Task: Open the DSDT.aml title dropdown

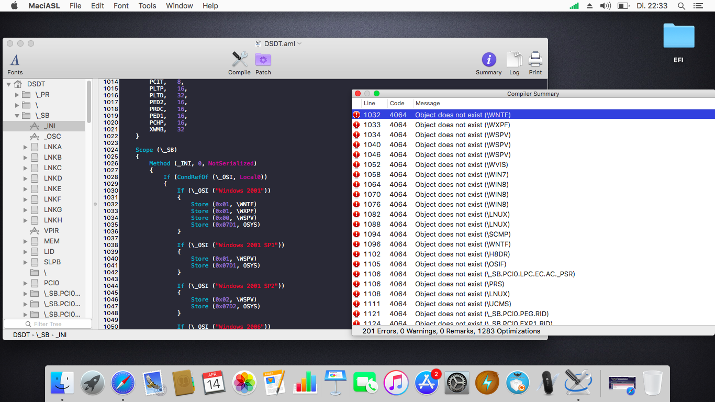Action: [x=300, y=43]
